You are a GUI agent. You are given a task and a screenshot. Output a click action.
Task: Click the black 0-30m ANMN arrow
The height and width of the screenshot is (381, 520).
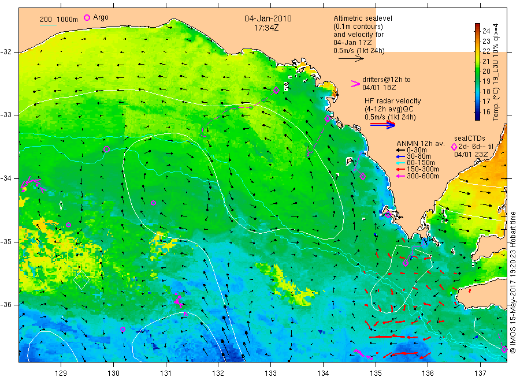[400, 150]
